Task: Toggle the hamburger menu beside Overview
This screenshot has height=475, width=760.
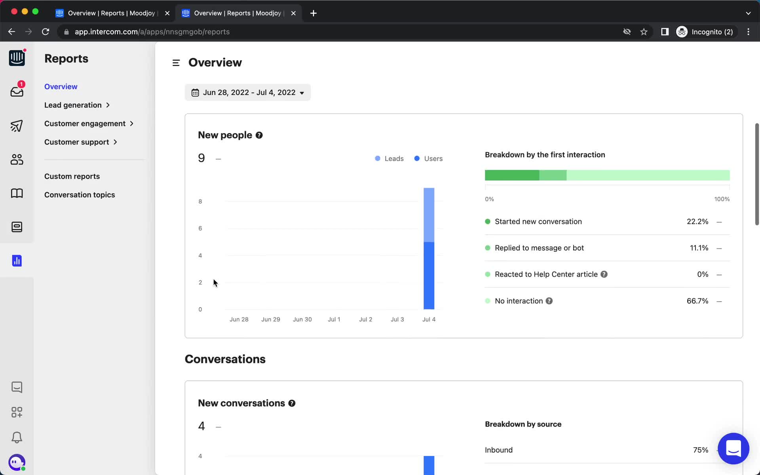Action: [x=176, y=63]
